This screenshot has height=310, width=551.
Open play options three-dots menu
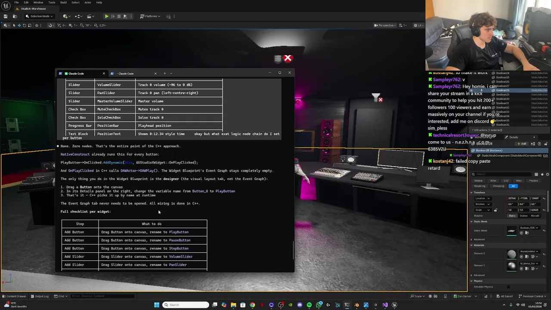[x=131, y=16]
